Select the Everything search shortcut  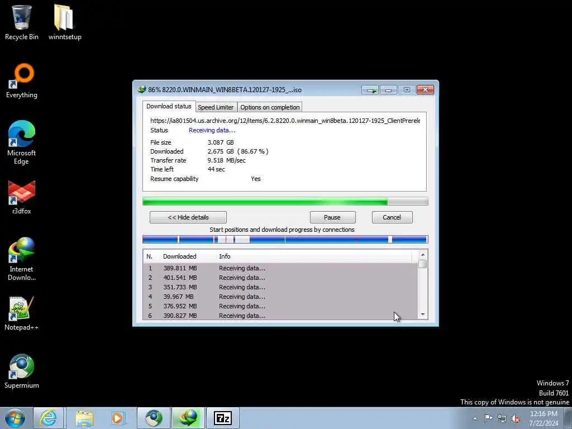pyautogui.click(x=22, y=80)
